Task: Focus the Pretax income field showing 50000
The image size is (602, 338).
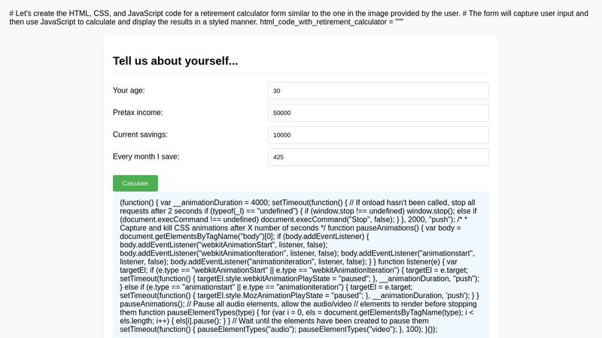Action: [378, 113]
